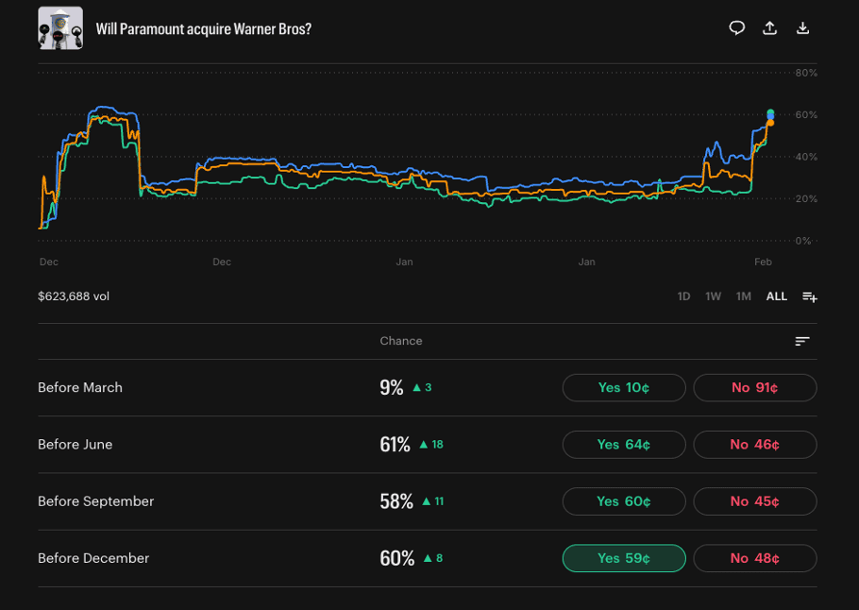859x610 pixels.
Task: Click the orange endpoint on the chart
Action: coord(770,123)
